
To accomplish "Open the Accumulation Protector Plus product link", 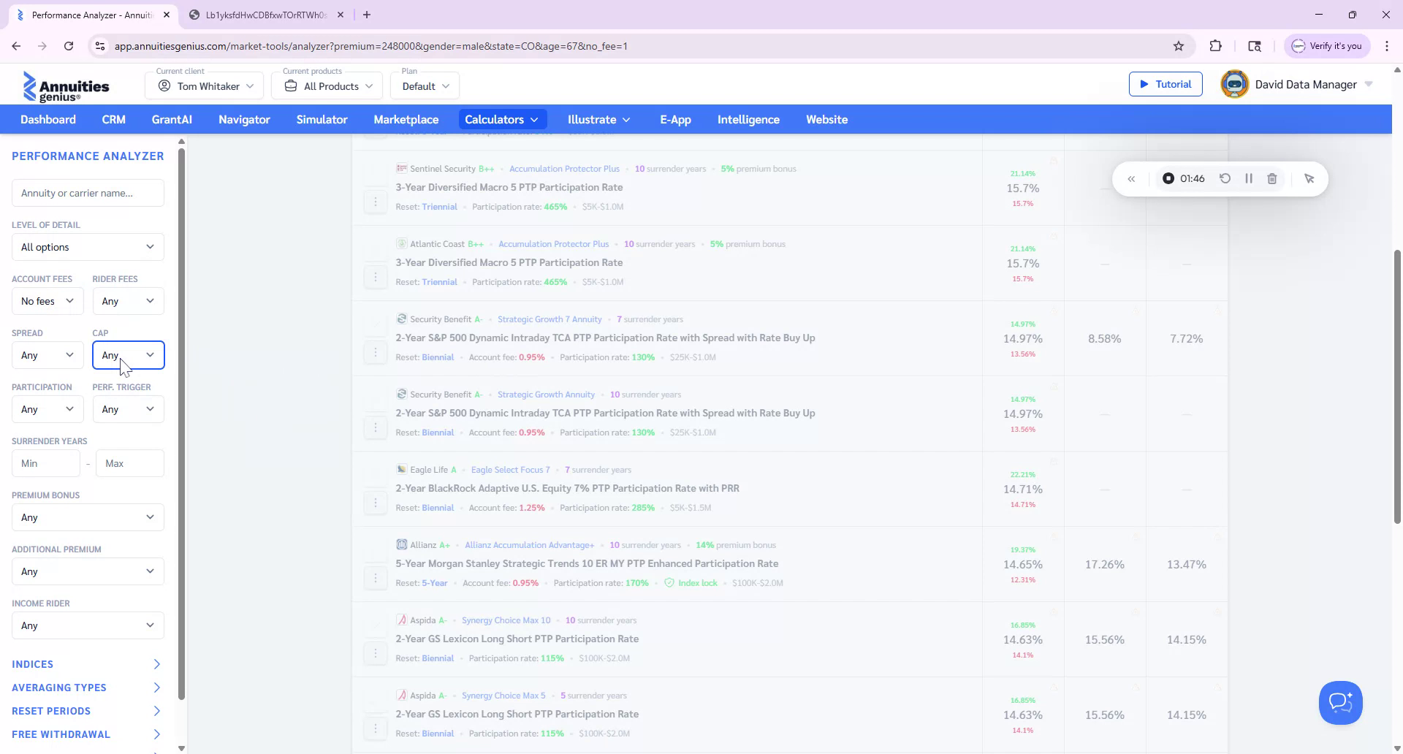I will pos(564,168).
